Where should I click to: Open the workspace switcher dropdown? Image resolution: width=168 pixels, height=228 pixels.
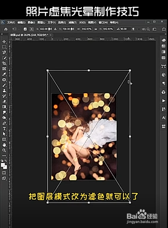(x=155, y=29)
